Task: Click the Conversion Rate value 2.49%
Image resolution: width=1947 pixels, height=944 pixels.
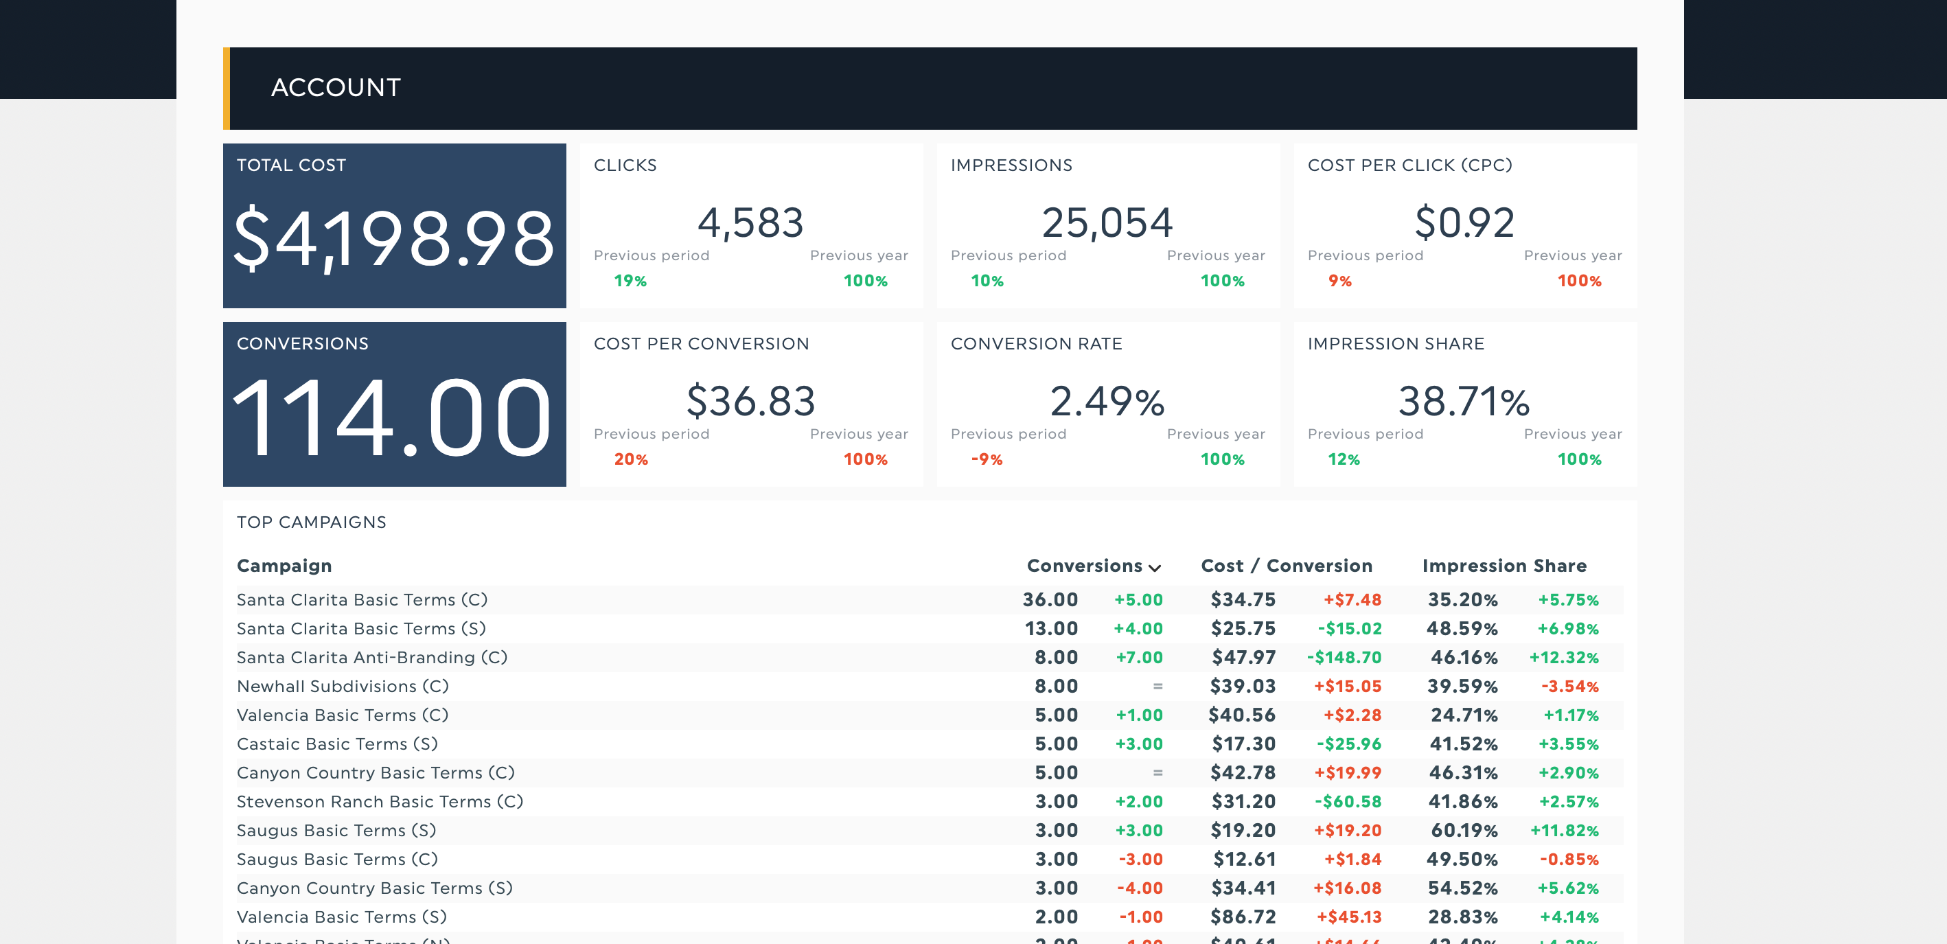Action: click(x=1107, y=400)
